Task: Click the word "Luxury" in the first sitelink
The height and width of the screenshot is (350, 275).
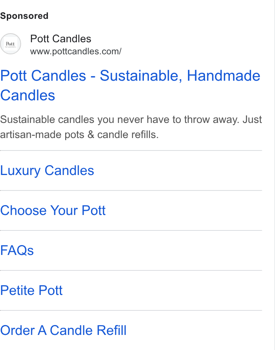Action: [20, 171]
